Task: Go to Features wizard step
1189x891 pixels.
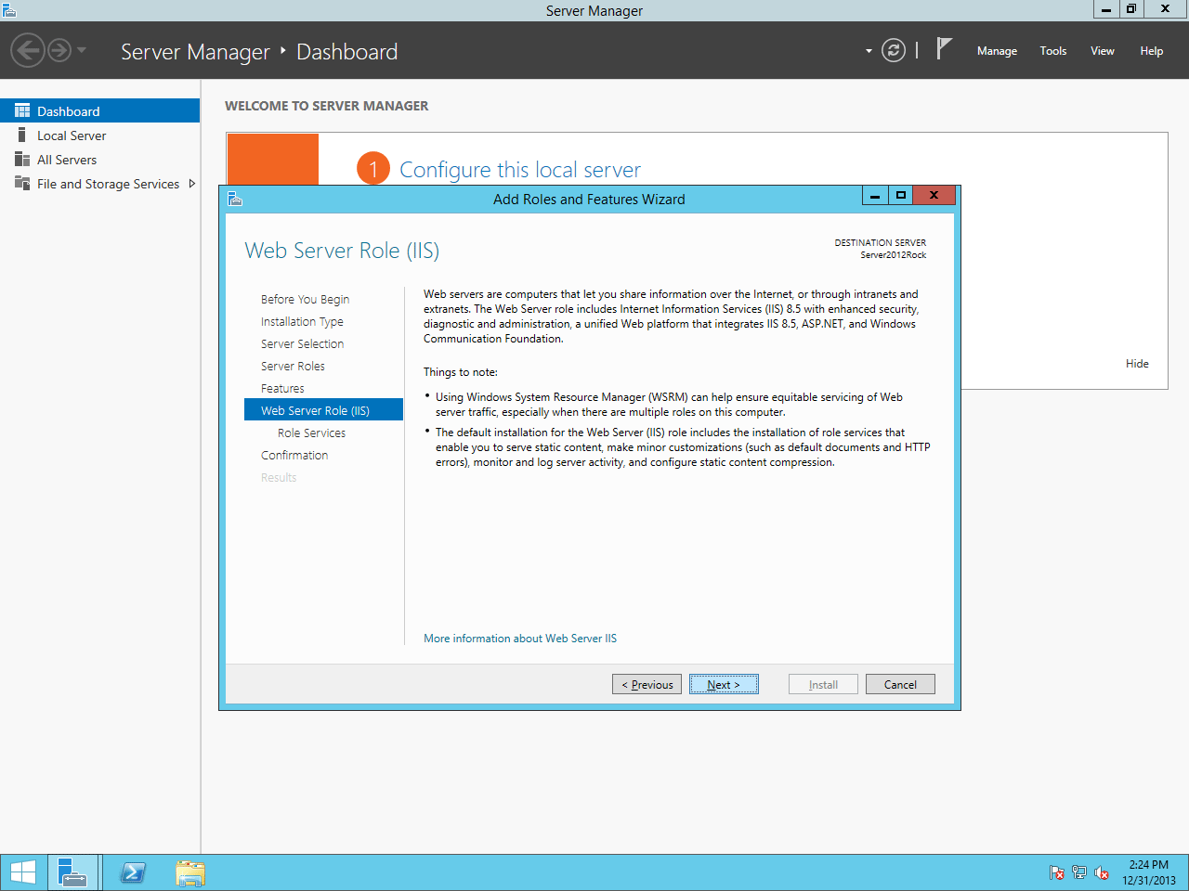Action: pos(282,388)
